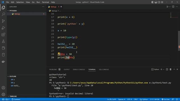The image size is (180, 101).
Task: Open the File menu
Action: [x=7, y=2]
